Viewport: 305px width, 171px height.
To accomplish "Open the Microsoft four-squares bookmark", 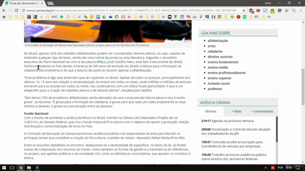I will click(x=220, y=17).
